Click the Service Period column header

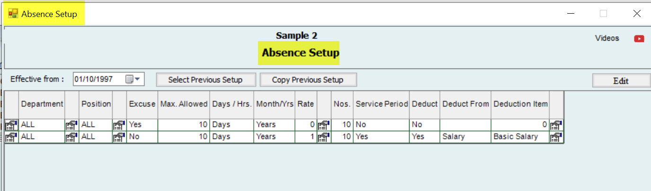[382, 104]
